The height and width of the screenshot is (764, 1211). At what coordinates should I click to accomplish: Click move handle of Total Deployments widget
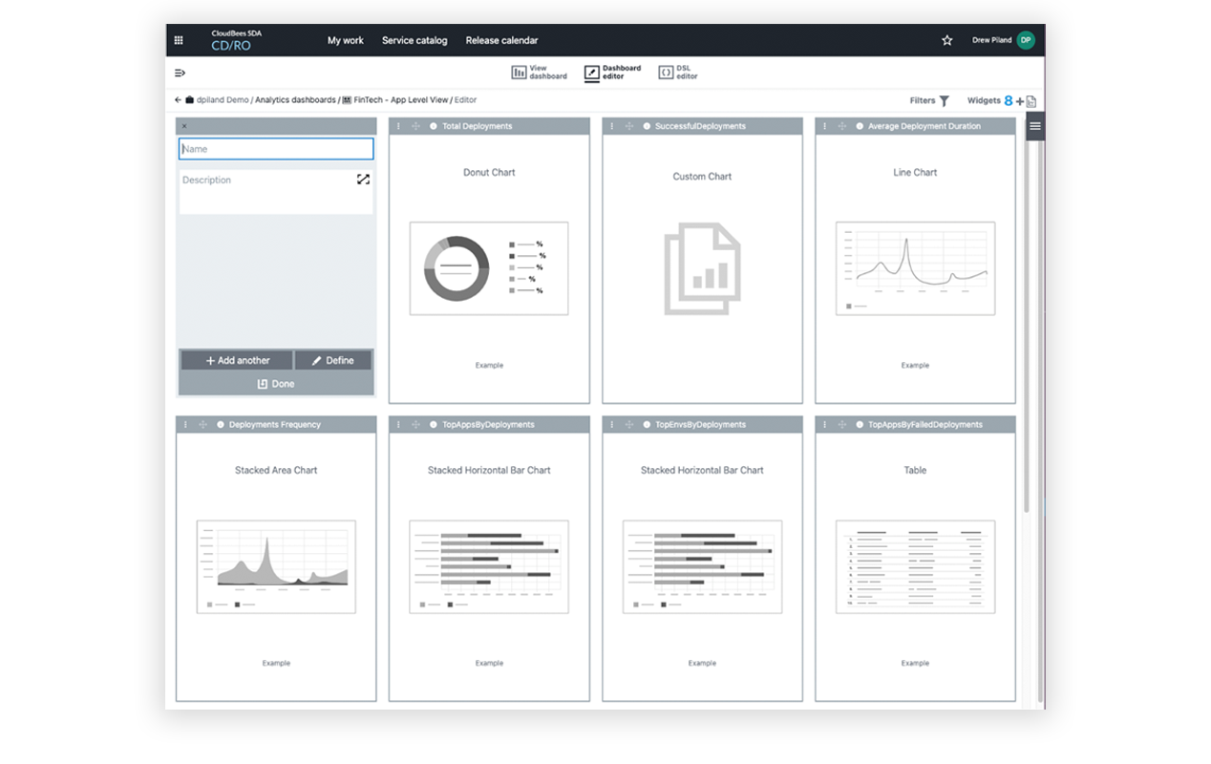(x=415, y=126)
